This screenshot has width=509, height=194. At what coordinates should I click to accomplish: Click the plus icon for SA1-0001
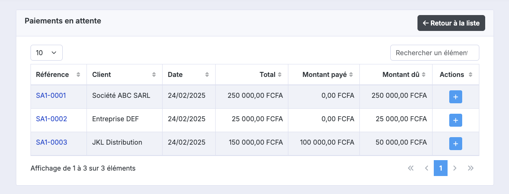click(456, 97)
